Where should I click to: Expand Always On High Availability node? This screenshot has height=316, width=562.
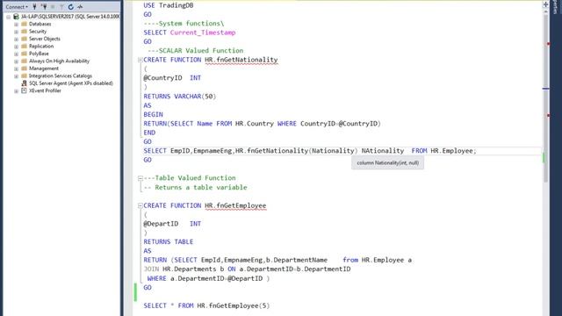(16, 61)
